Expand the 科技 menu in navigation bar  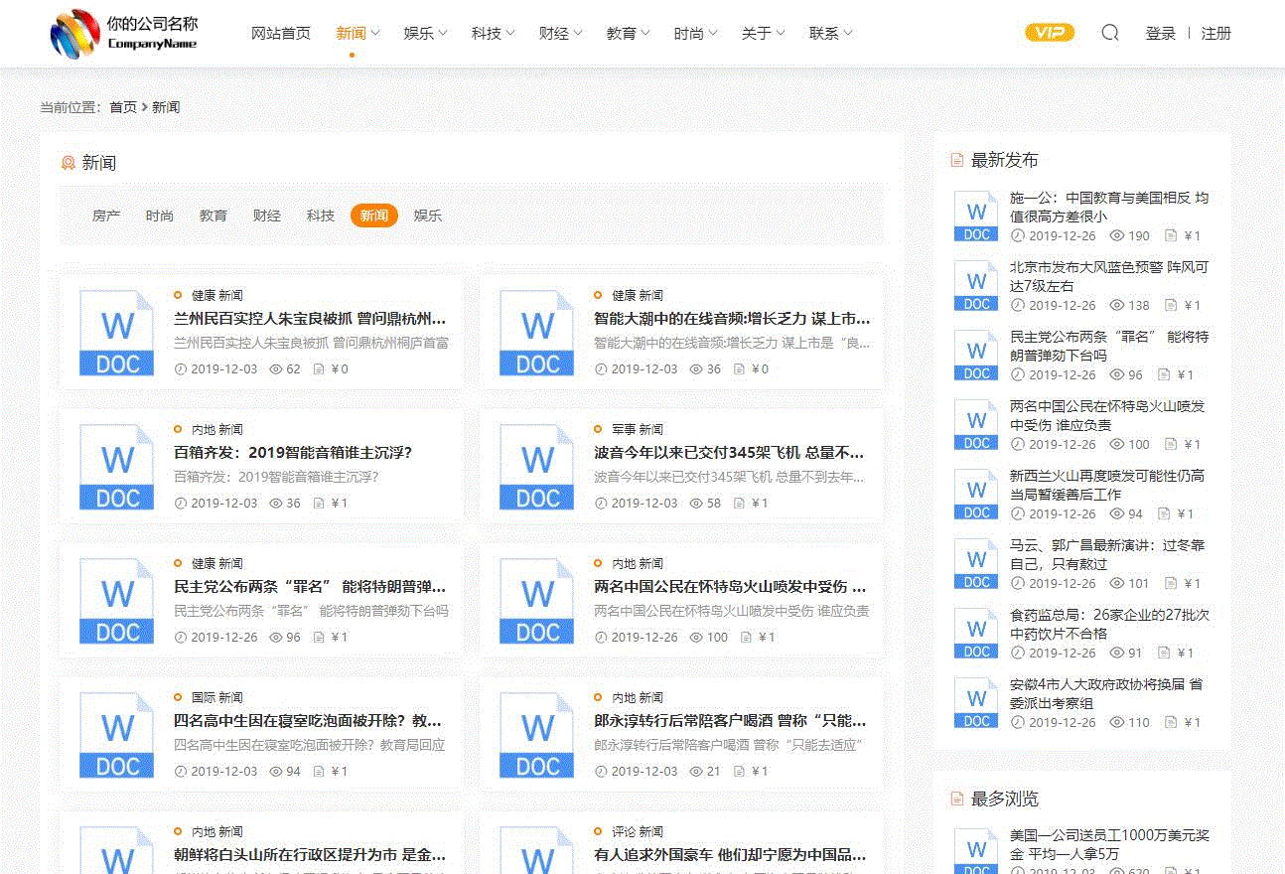coord(493,33)
